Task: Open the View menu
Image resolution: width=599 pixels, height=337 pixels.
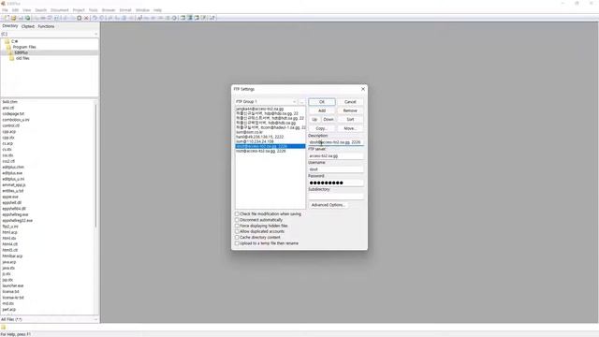Action: tap(27, 10)
